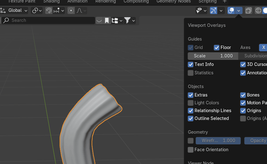Click the bookmark icon beside search
The width and height of the screenshot is (267, 164).
pos(107,21)
